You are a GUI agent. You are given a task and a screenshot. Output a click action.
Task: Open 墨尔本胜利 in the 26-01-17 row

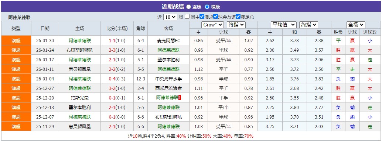168,60
